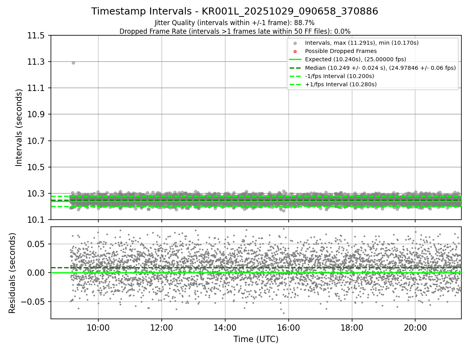Click the 12:00 x-axis tick label
Screen dimensions: 470x353
(x=161, y=328)
